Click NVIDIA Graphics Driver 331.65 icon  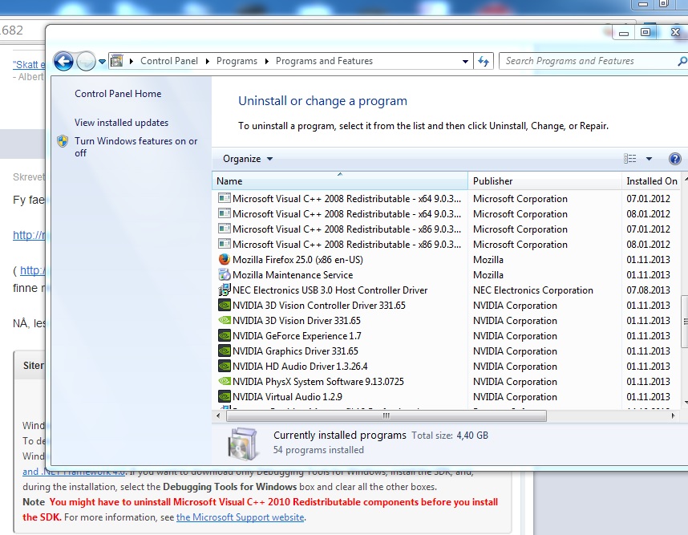[x=225, y=351]
